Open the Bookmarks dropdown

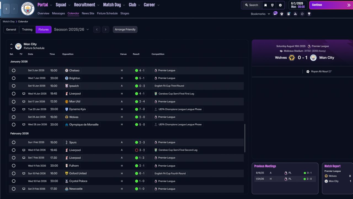(x=260, y=14)
